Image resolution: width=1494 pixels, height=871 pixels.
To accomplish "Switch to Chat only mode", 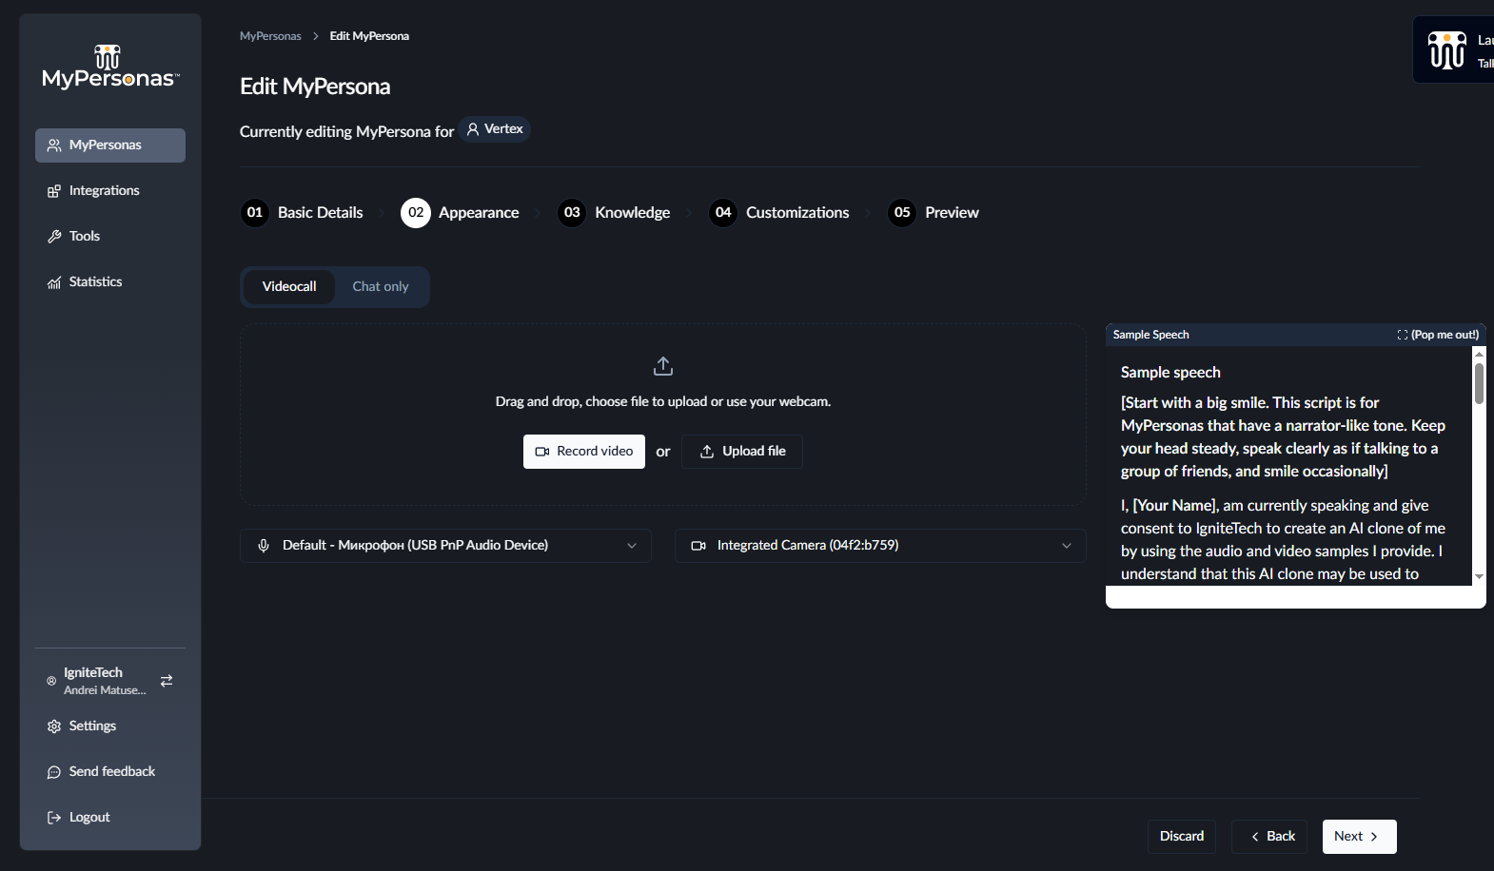I will click(x=381, y=287).
